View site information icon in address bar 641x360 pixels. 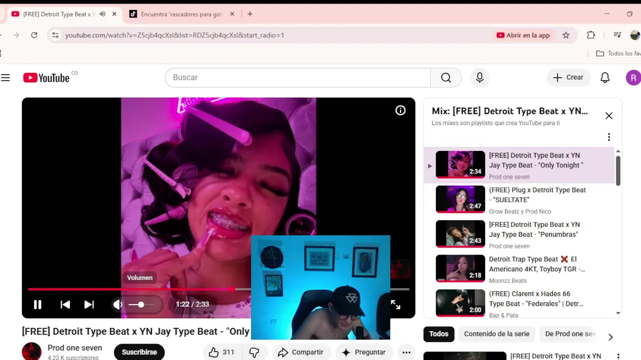click(55, 35)
